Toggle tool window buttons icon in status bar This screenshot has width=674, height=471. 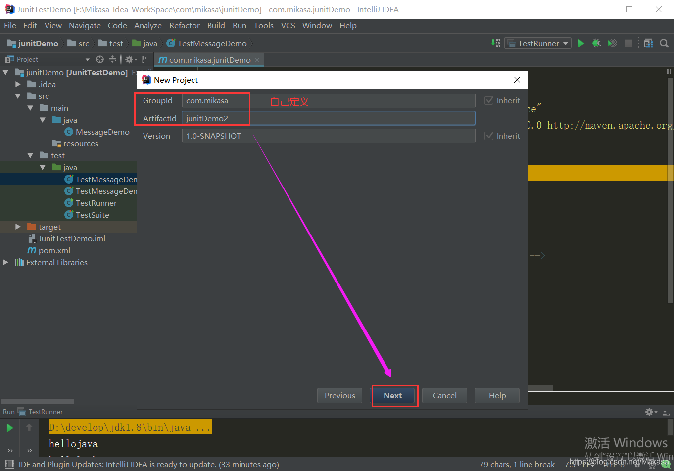9,465
